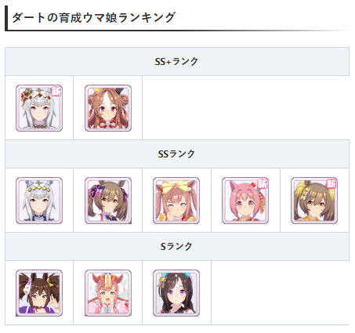The width and height of the screenshot is (355, 333).
Task: Open the brown-haired girl with twin buns
Action: click(108, 108)
